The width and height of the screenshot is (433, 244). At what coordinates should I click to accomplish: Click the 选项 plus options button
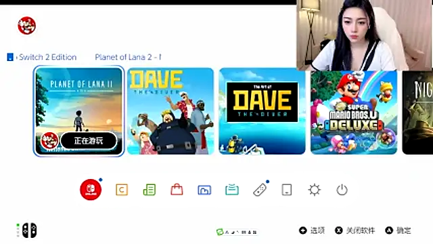(312, 230)
